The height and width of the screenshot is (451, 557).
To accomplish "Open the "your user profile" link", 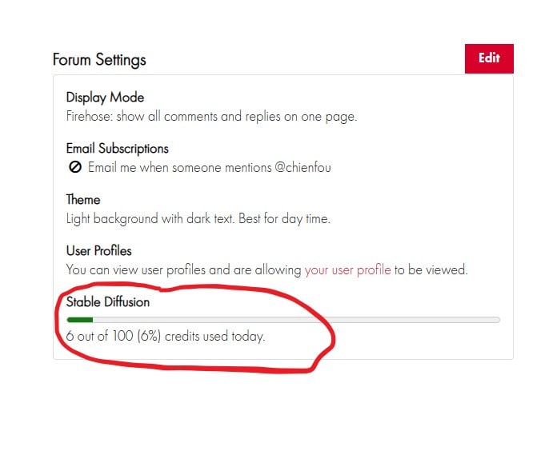I will pos(347,270).
